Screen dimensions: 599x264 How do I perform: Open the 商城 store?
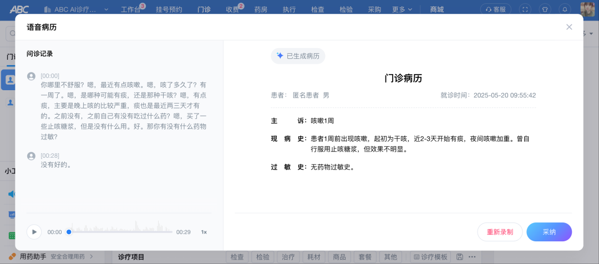click(437, 9)
